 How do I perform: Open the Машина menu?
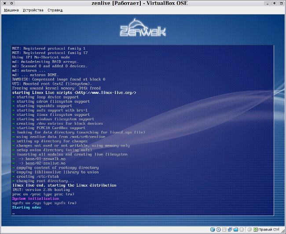pyautogui.click(x=11, y=10)
